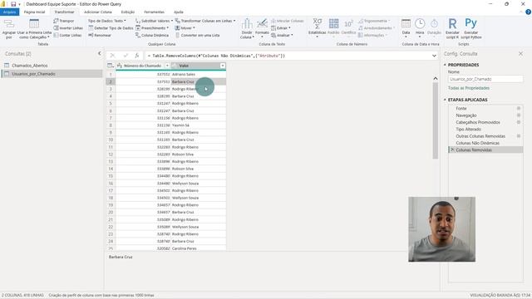Open settings gear of Fonte step
This screenshot has width=532, height=299.
(519, 108)
